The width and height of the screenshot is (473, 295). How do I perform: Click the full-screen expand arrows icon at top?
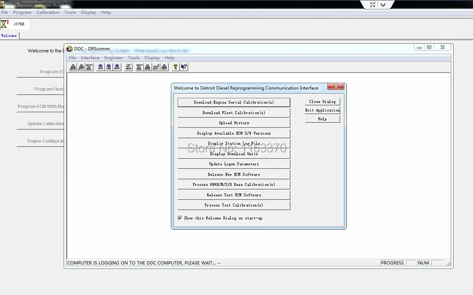click(373, 5)
